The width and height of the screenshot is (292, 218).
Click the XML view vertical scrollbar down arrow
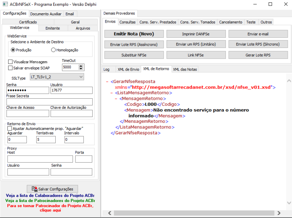[289, 203]
